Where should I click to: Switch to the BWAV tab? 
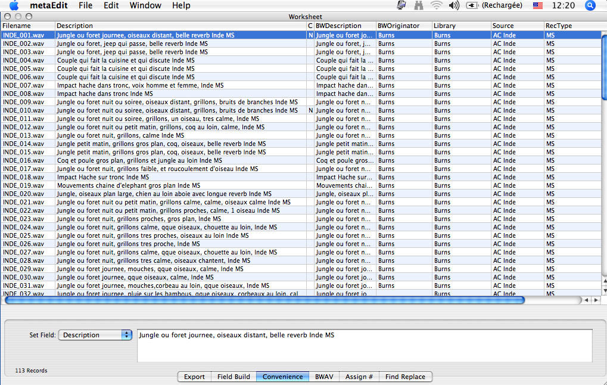tap(324, 377)
